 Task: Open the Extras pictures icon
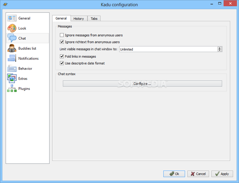pos(12,78)
